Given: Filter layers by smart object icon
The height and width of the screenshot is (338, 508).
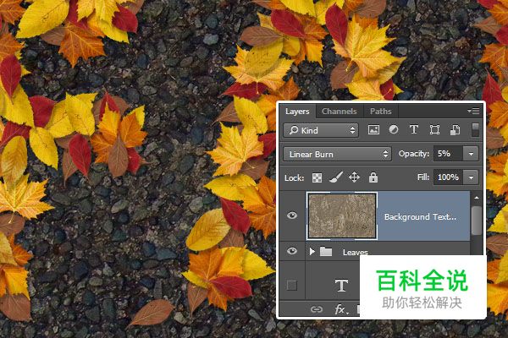Looking at the screenshot, I should click(455, 130).
